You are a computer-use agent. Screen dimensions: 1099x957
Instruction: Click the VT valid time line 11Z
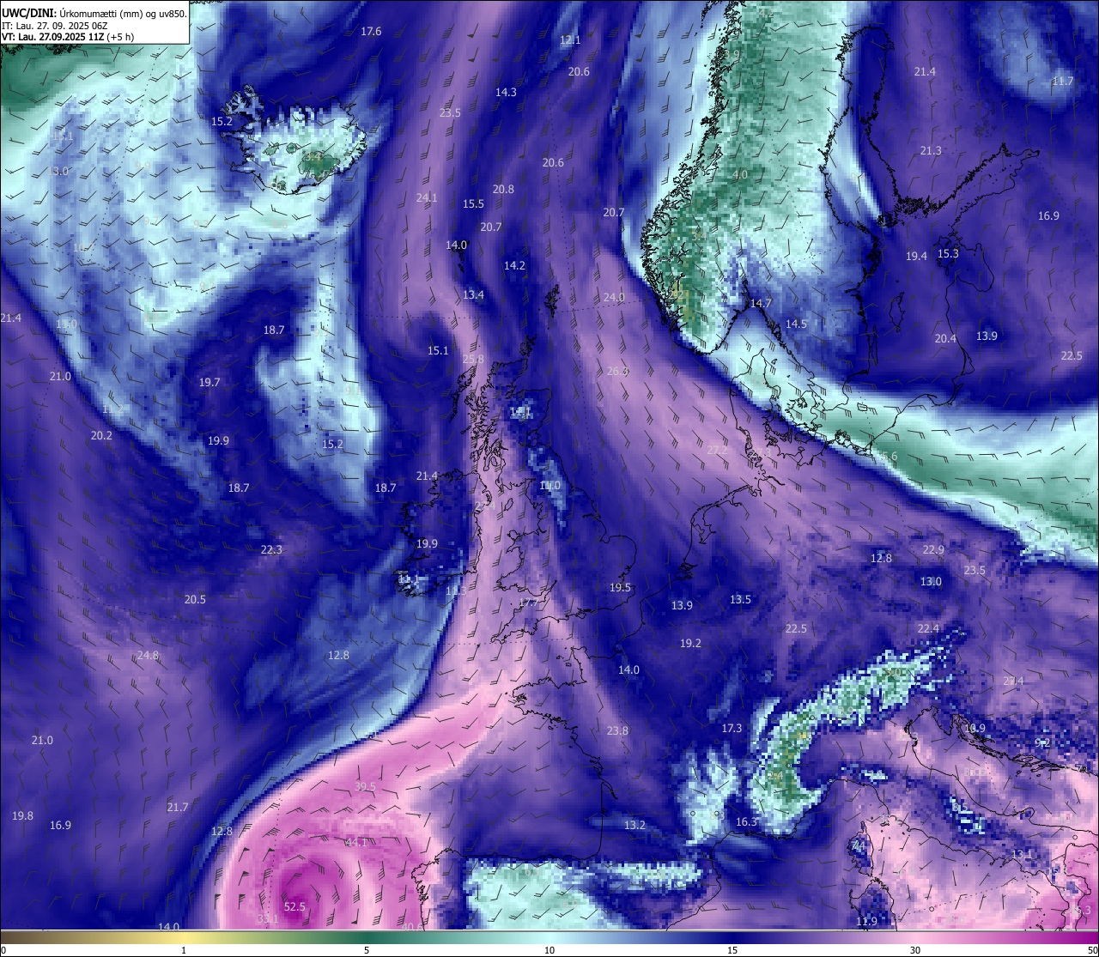coord(67,37)
